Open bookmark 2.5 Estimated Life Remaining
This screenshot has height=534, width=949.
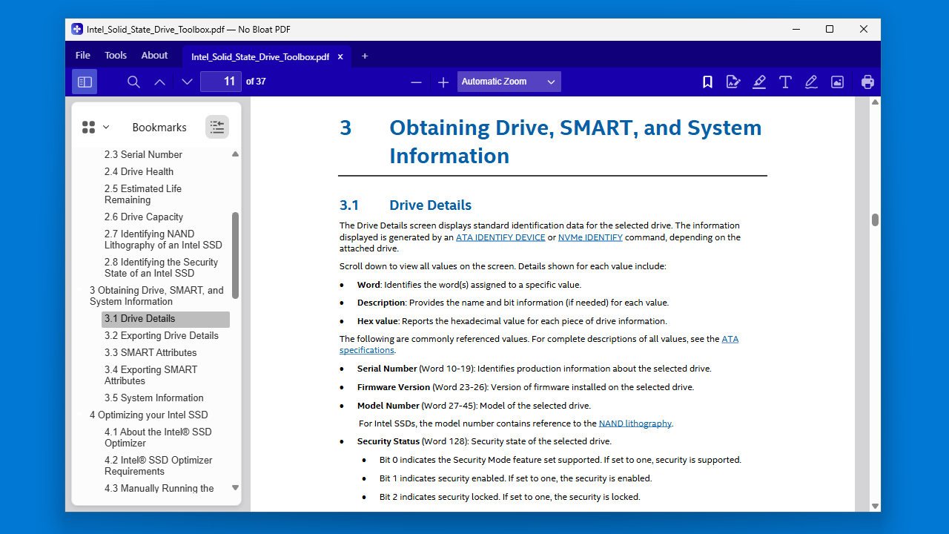click(143, 194)
